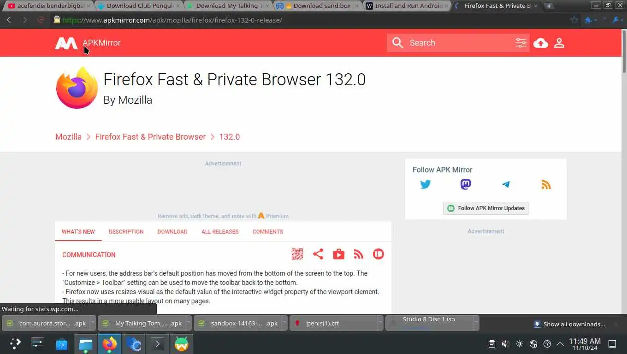Open the app RSS feed icon near share
Screen dimensions: 627x354
point(359,254)
